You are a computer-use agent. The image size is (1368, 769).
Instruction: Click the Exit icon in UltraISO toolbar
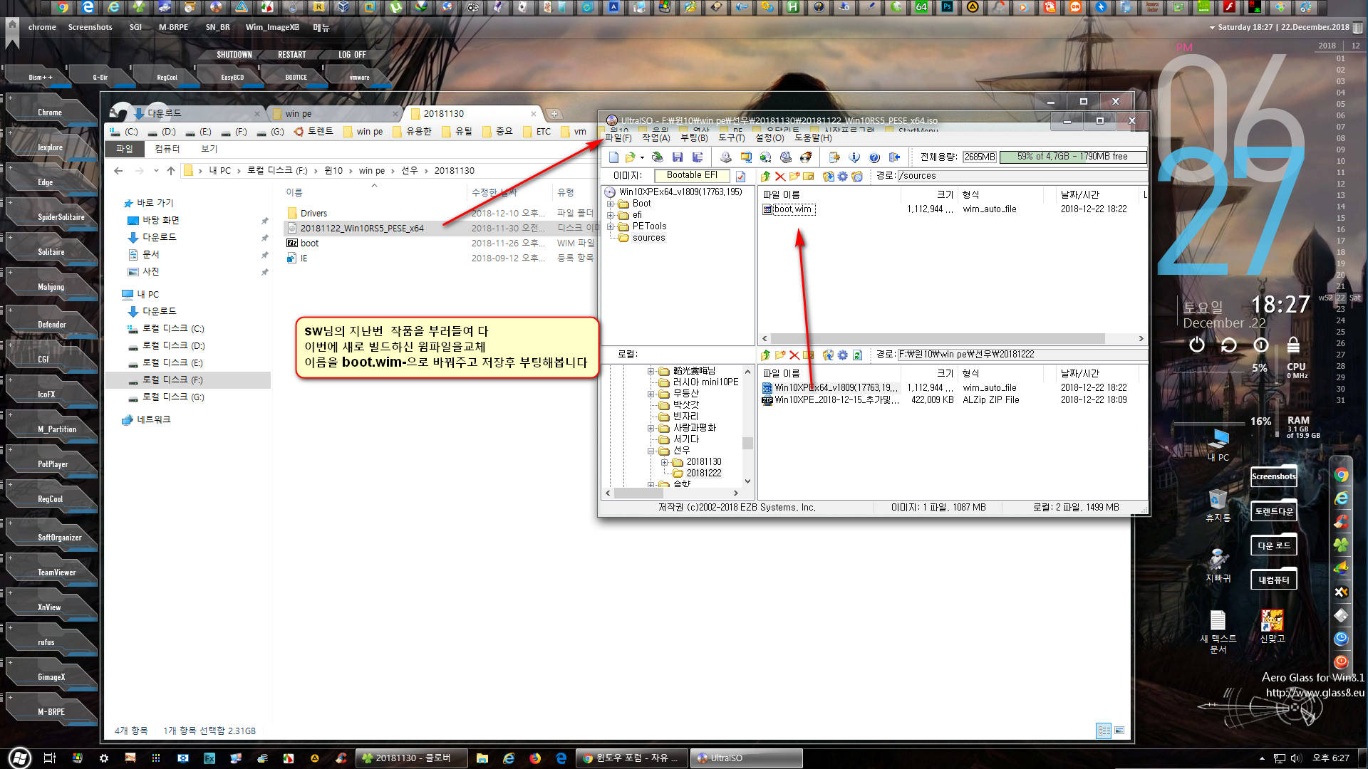coord(894,157)
